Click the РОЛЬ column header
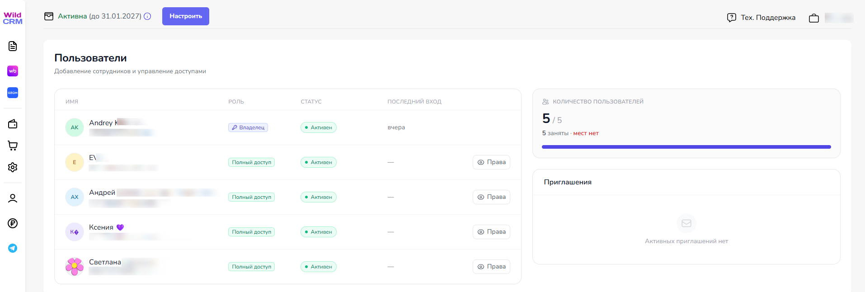Screen dimensions: 865x292 point(236,102)
